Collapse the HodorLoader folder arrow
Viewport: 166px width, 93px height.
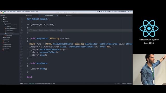3,23
